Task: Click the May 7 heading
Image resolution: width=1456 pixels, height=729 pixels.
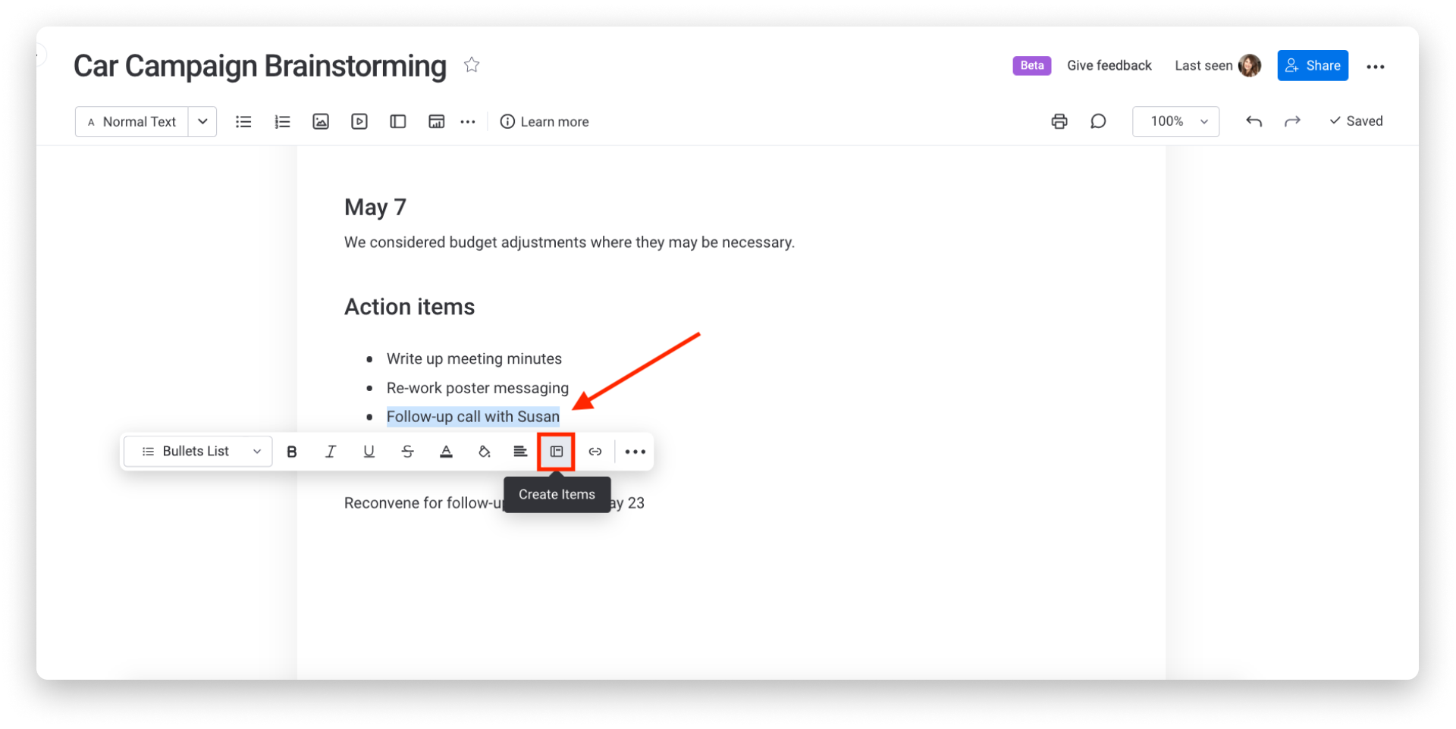Action: 375,207
